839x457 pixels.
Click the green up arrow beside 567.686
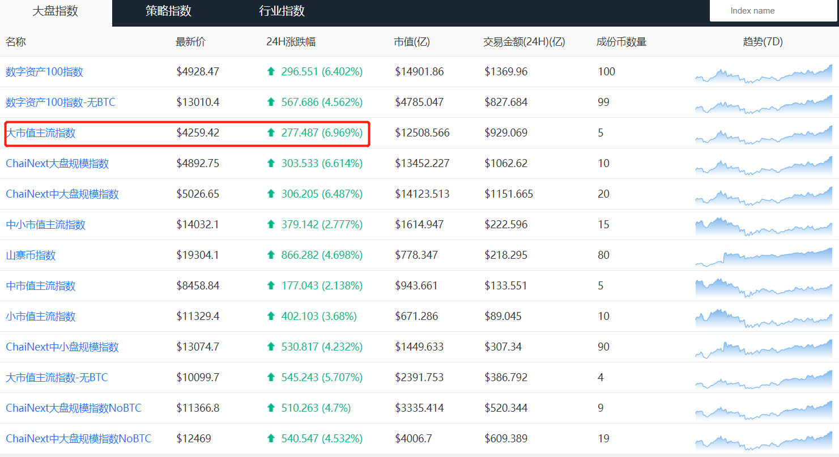coord(271,102)
